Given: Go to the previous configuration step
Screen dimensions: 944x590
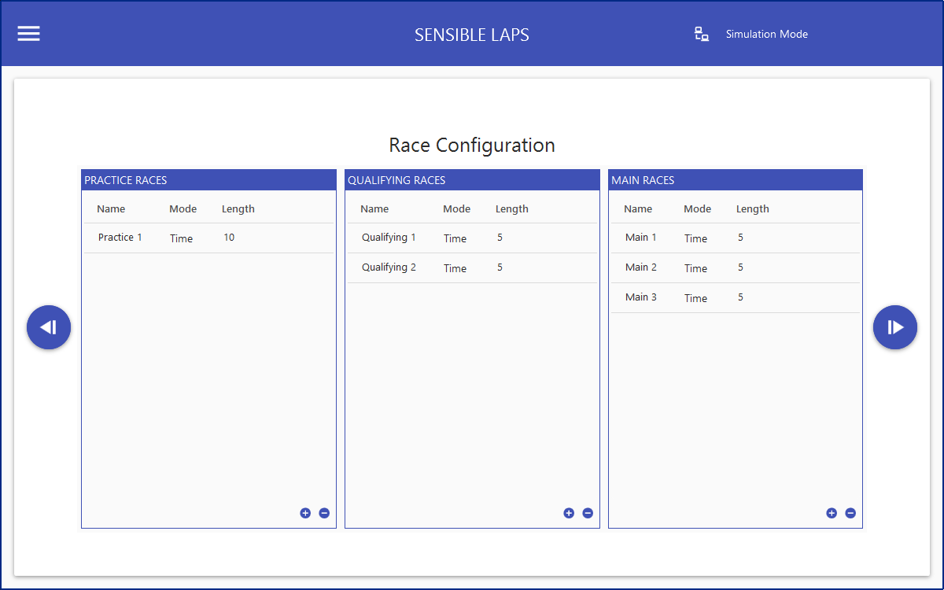Looking at the screenshot, I should [49, 327].
